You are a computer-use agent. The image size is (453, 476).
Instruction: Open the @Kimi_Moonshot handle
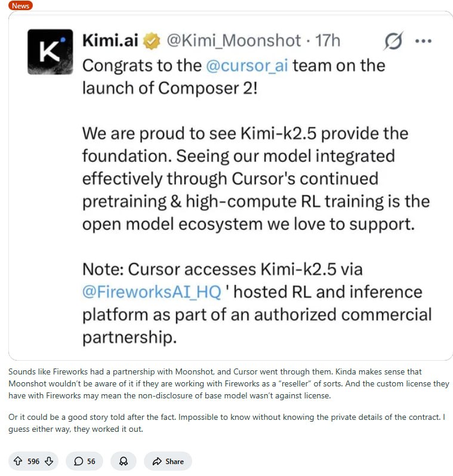coord(233,41)
